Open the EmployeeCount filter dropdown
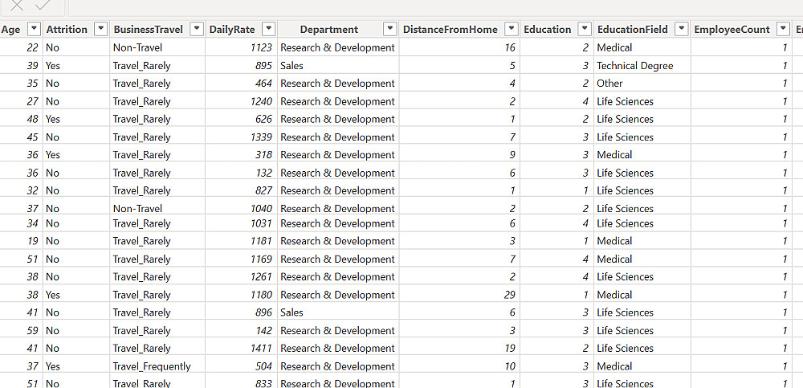 click(x=783, y=30)
